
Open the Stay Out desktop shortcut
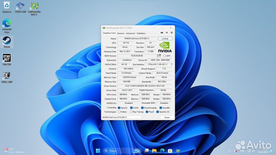pos(7,60)
